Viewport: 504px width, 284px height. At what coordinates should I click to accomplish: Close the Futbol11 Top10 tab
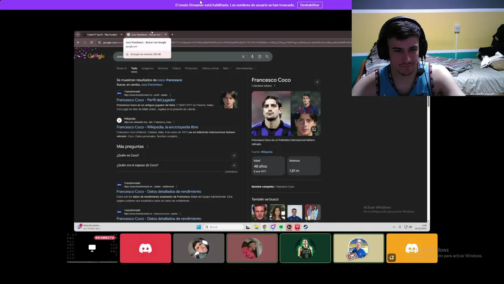point(121,35)
